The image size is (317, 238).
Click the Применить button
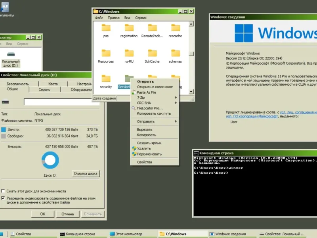point(93,214)
